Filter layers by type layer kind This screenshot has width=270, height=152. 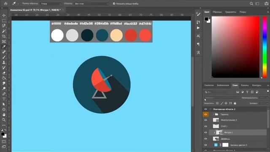[x=247, y=92]
